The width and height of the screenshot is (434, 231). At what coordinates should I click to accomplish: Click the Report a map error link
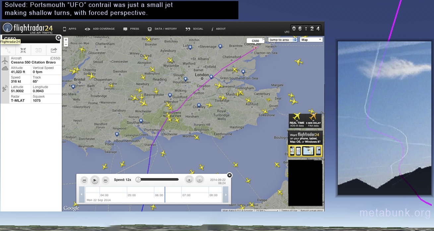311,210
